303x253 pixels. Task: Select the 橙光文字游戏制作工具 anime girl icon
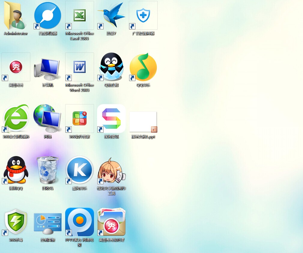(111, 170)
